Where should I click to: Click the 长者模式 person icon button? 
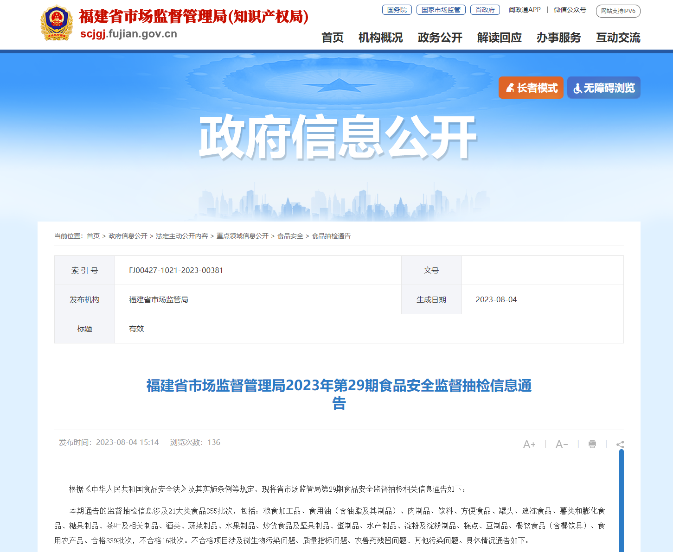click(x=510, y=88)
